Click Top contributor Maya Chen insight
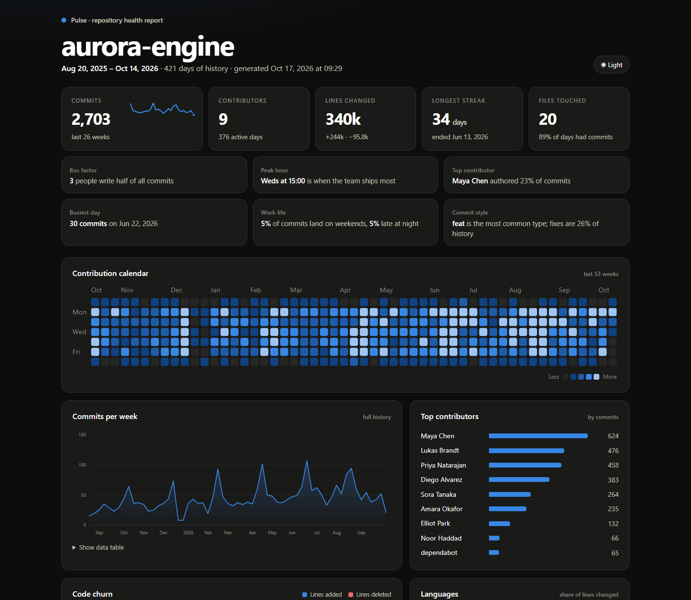691x600 pixels. (536, 175)
